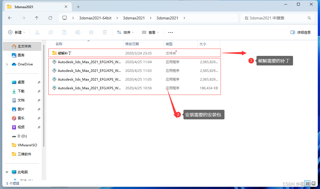320x189 pixels.
Task: Click the Copy icon in toolbar
Action: tap(51, 32)
